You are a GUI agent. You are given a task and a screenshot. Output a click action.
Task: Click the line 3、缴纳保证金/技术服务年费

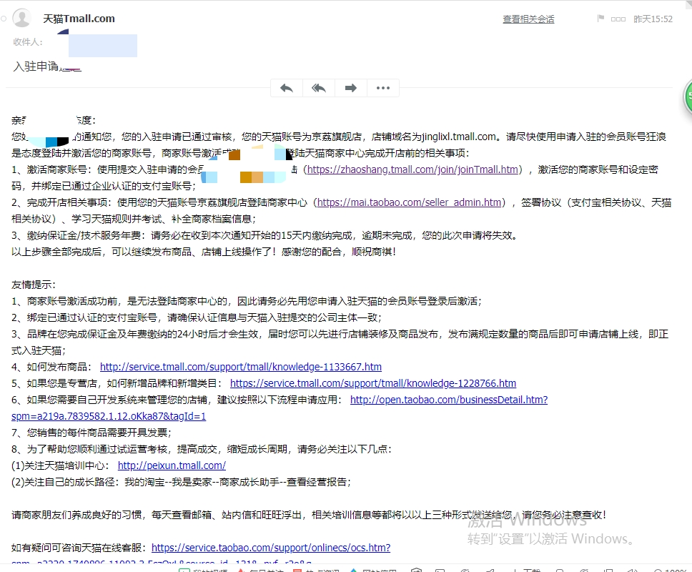(x=265, y=235)
